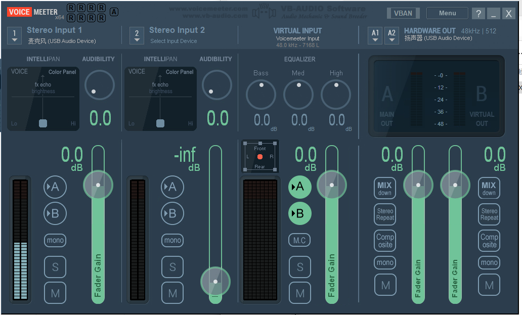Screen dimensions: 522x315
Task: Mute Stereo Input 1 with its M button
Action: click(x=55, y=293)
